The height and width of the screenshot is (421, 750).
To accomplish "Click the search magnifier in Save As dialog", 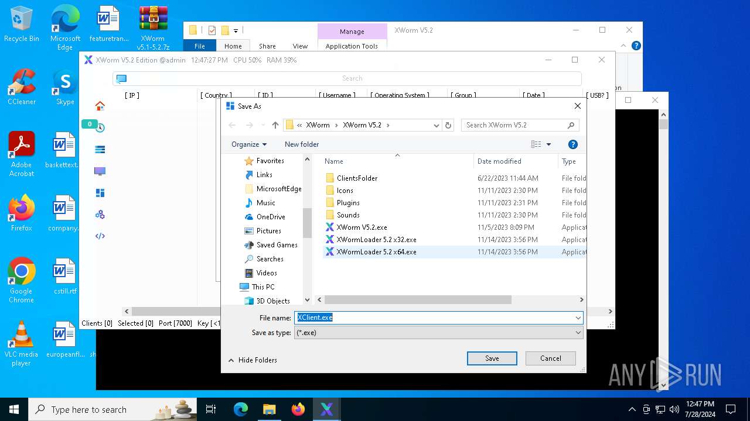I will click(x=571, y=125).
